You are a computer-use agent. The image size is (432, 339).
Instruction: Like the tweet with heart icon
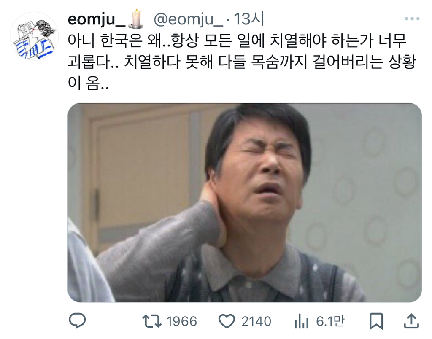pos(227,321)
